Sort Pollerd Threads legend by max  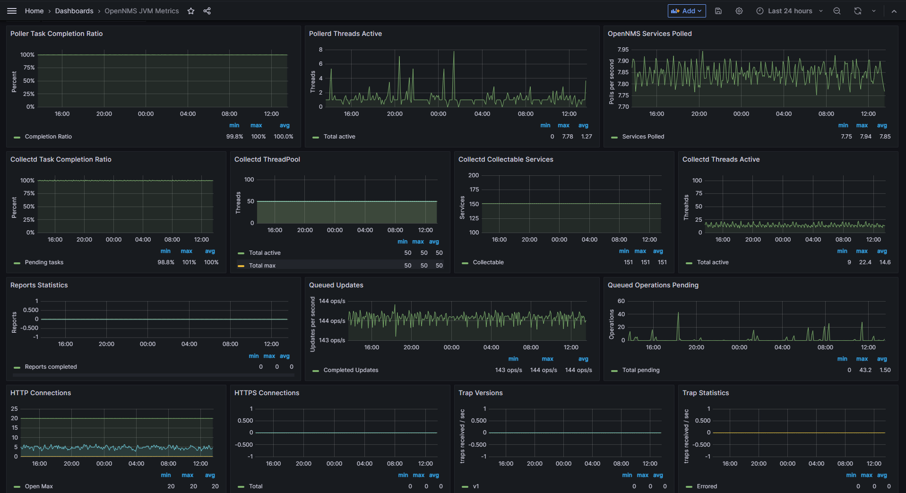coord(563,125)
